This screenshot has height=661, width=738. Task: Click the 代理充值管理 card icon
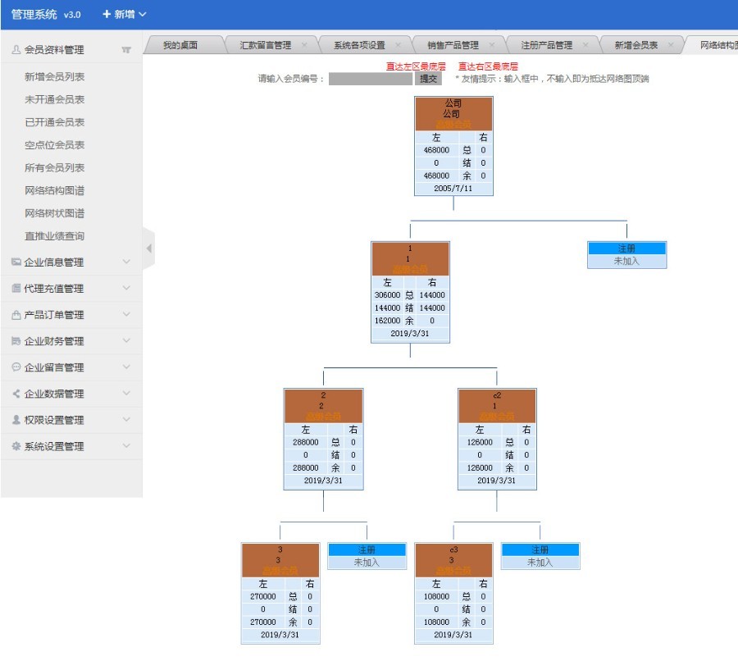click(18, 288)
